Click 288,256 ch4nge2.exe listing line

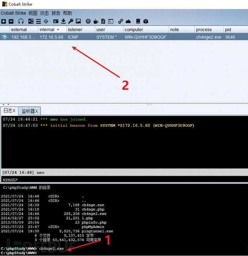[x=54, y=214]
